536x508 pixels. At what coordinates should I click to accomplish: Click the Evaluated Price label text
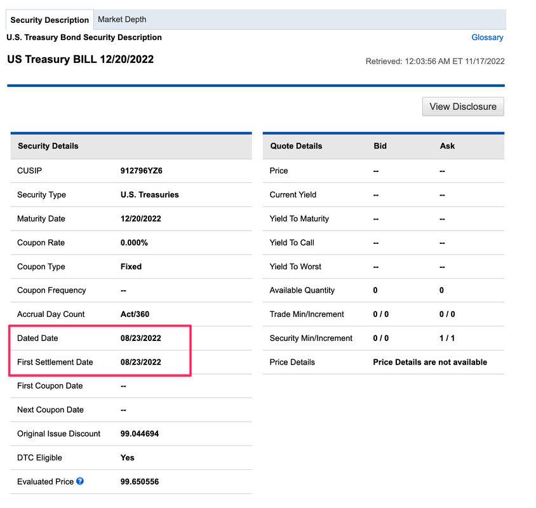tap(45, 481)
